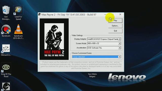Select the Leed For Speed shortcut icon
This screenshot has width=162, height=91.
(18, 10)
